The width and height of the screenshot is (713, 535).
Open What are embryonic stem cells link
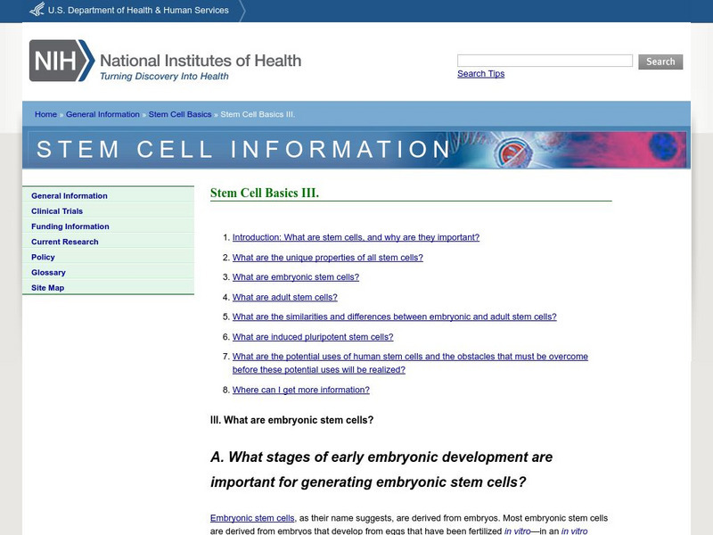(296, 277)
